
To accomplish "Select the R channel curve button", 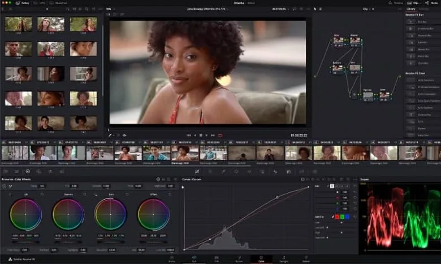I will tap(337, 186).
